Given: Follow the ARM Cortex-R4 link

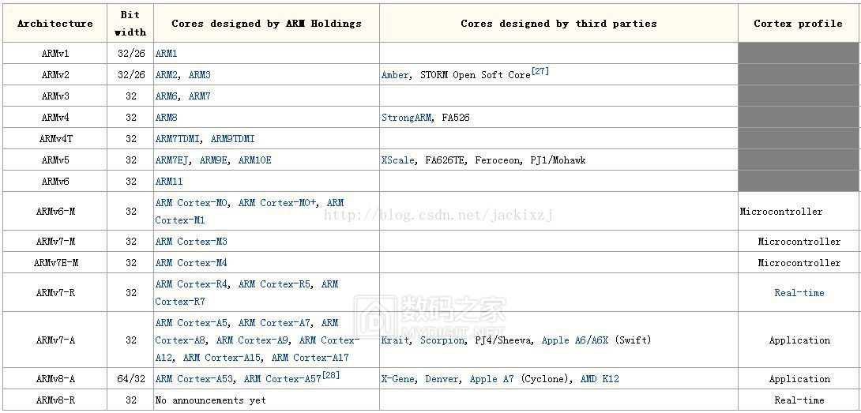Looking at the screenshot, I should [x=191, y=284].
